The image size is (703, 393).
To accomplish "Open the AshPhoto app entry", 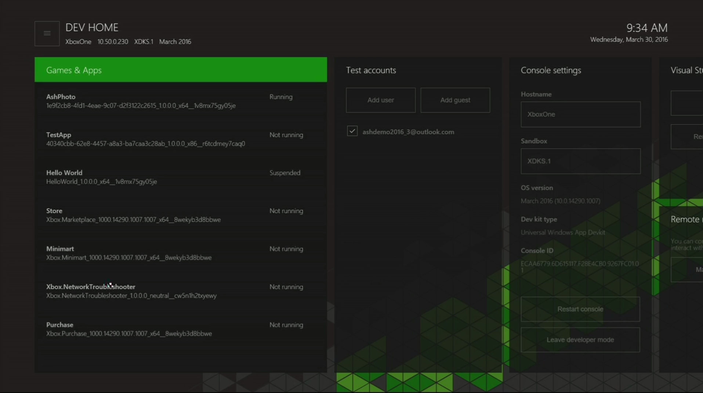I will (181, 101).
